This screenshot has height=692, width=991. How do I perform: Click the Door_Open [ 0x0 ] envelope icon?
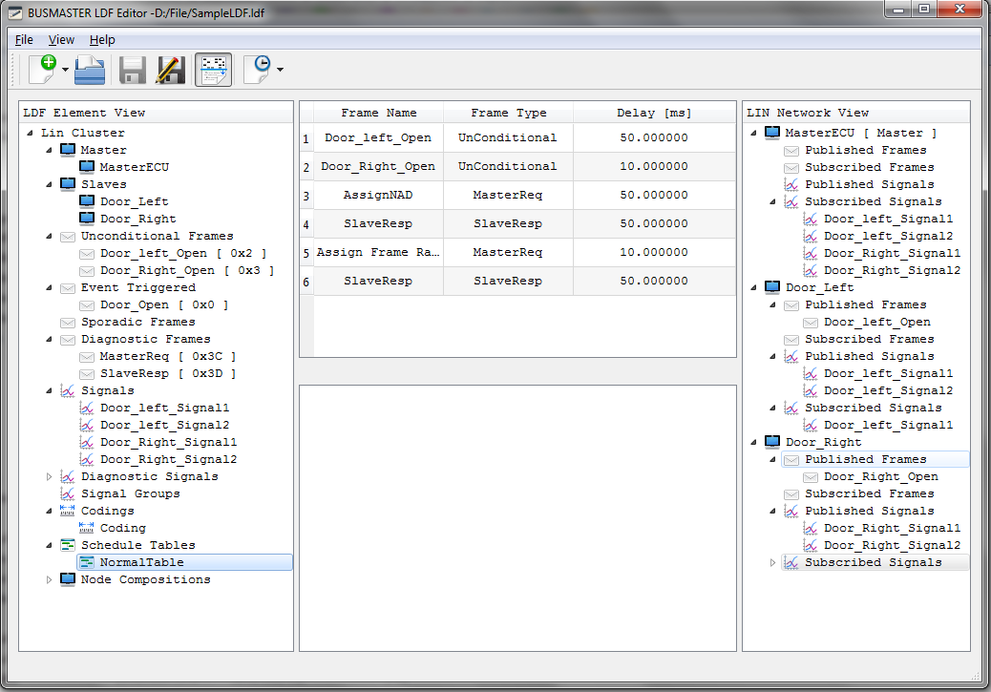(87, 305)
